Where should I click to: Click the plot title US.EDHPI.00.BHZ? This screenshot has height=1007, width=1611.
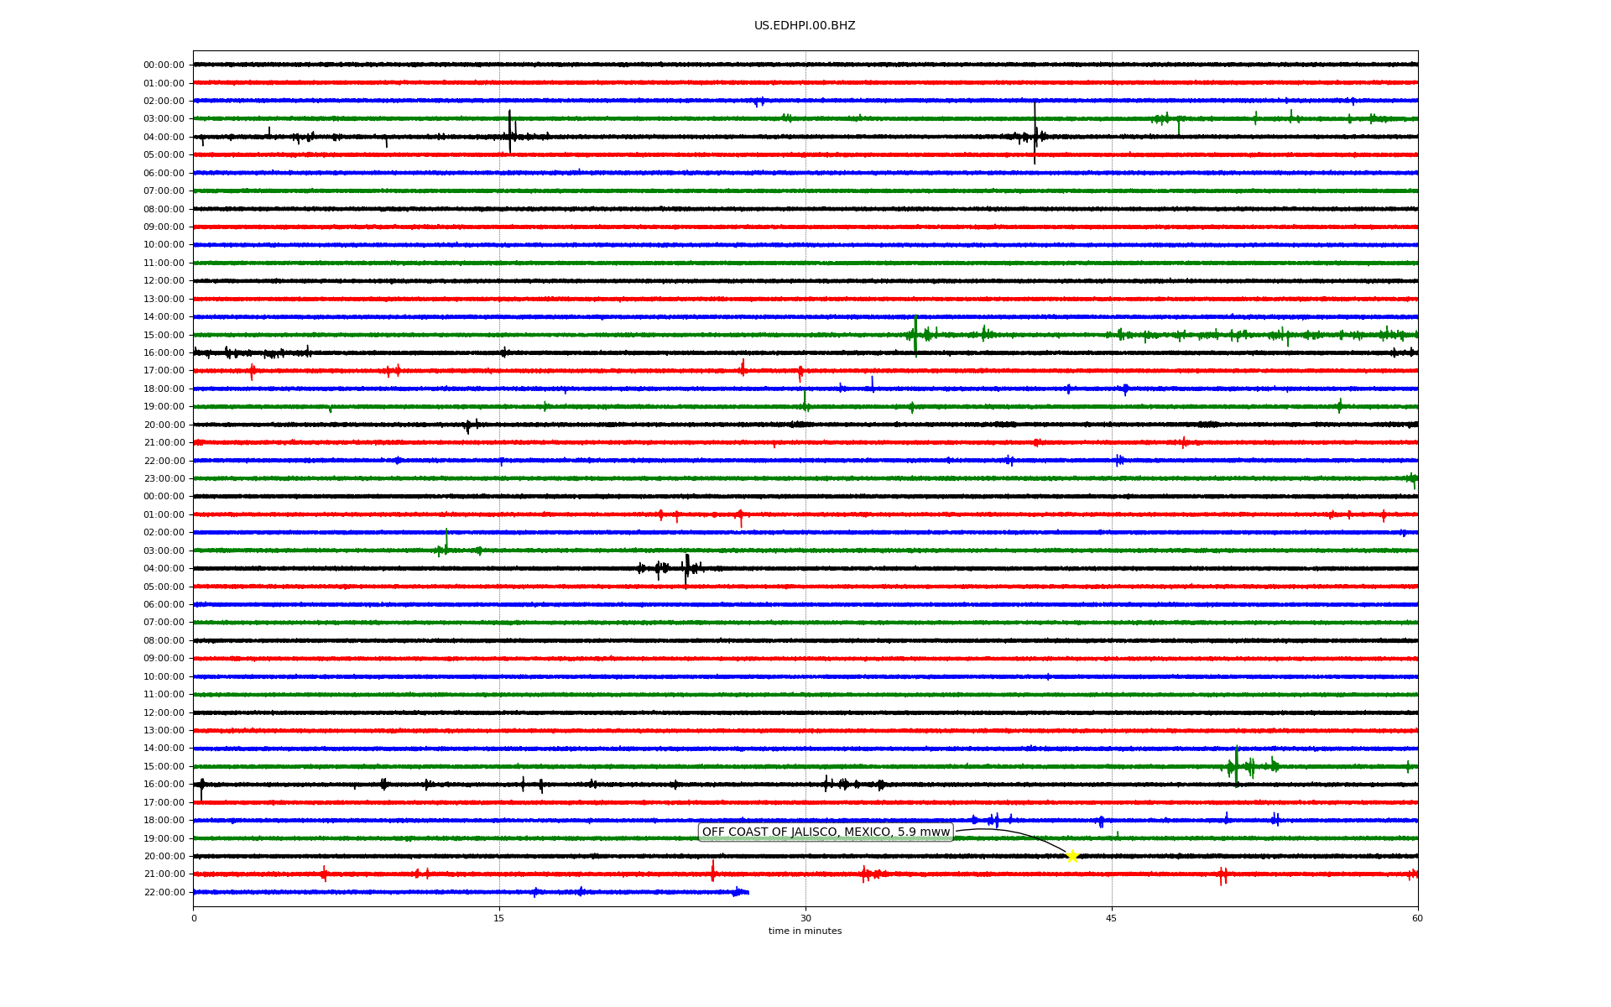pyautogui.click(x=805, y=26)
